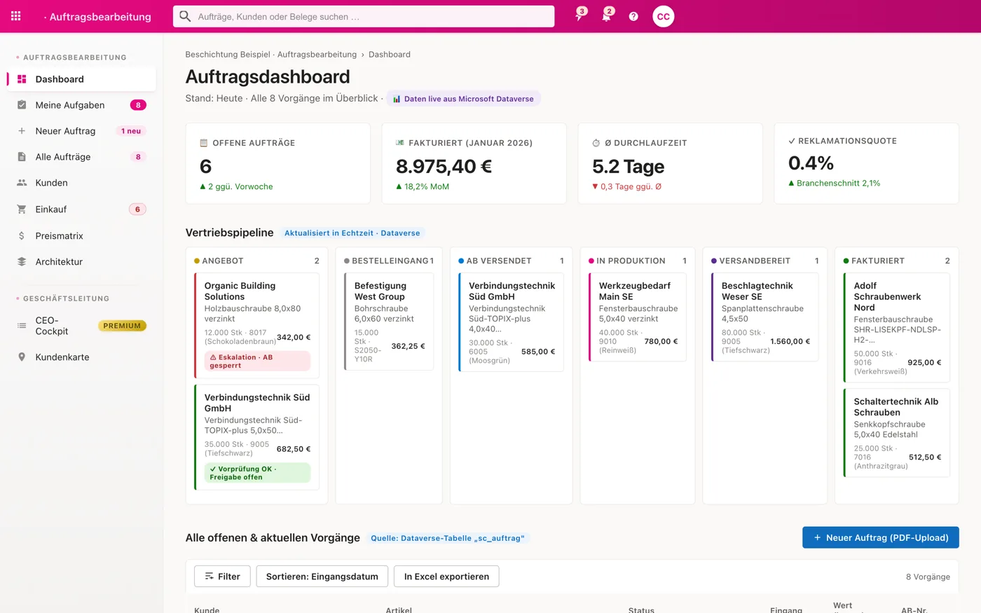Select Kunden in the sidebar
Image resolution: width=981 pixels, height=613 pixels.
81,183
